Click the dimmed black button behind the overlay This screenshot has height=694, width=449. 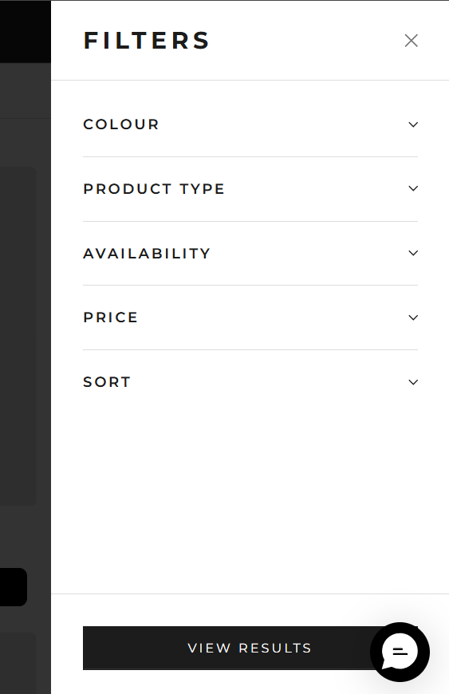coord(14,587)
